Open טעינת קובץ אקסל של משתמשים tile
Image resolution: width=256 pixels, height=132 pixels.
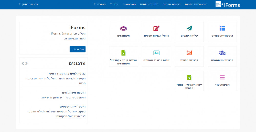tap(123, 57)
